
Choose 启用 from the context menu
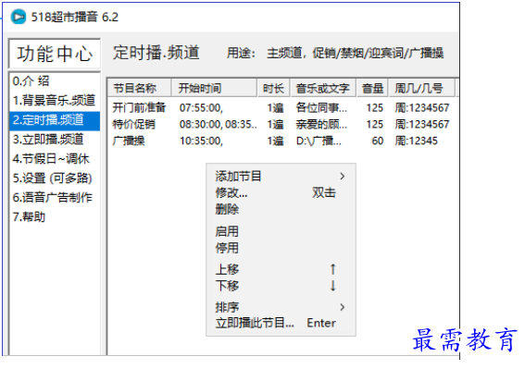tap(281, 231)
